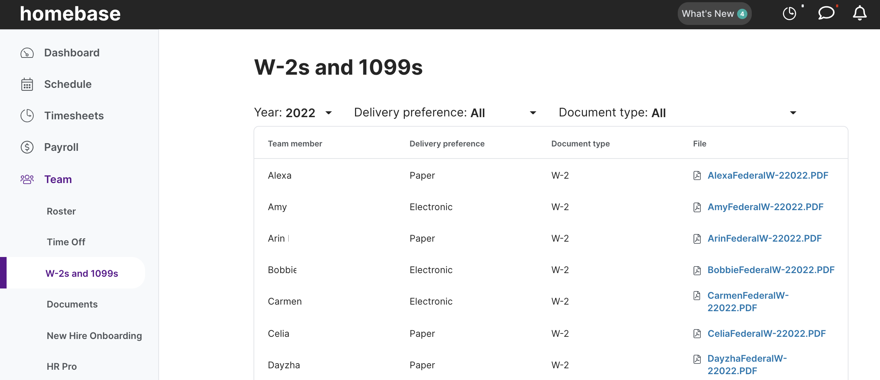Open the Documents sidebar item
Image resolution: width=880 pixels, height=380 pixels.
[x=72, y=304]
